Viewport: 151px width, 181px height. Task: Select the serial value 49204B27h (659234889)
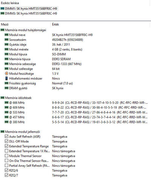(x=68, y=40)
